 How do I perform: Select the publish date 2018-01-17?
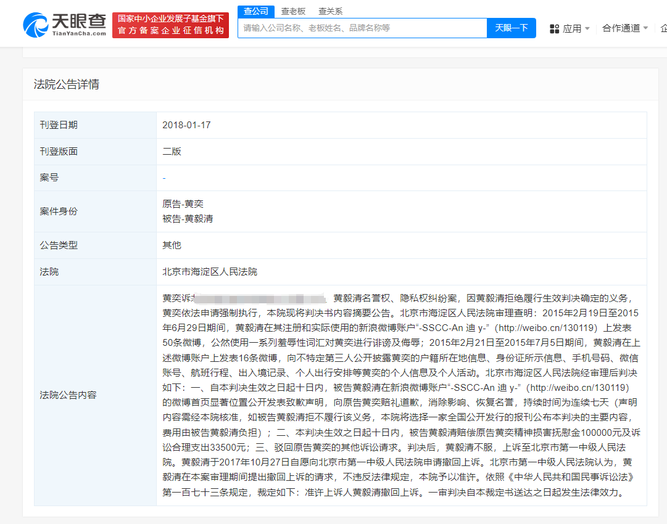(186, 125)
